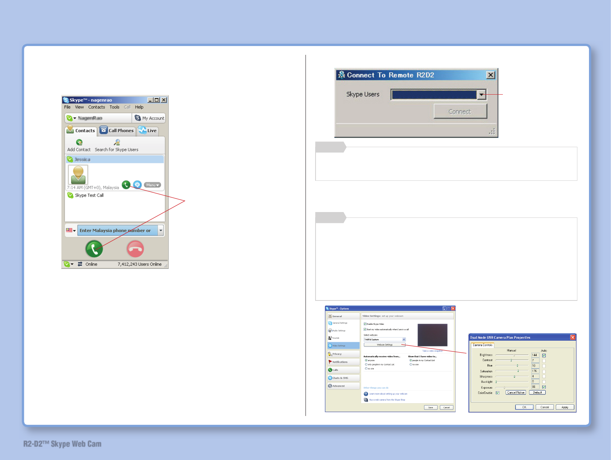The width and height of the screenshot is (611, 460).
Task: Select the Jessica contact row
Action: click(x=115, y=159)
